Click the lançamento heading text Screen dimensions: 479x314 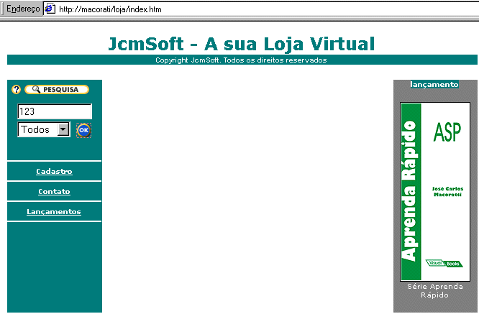tap(434, 85)
